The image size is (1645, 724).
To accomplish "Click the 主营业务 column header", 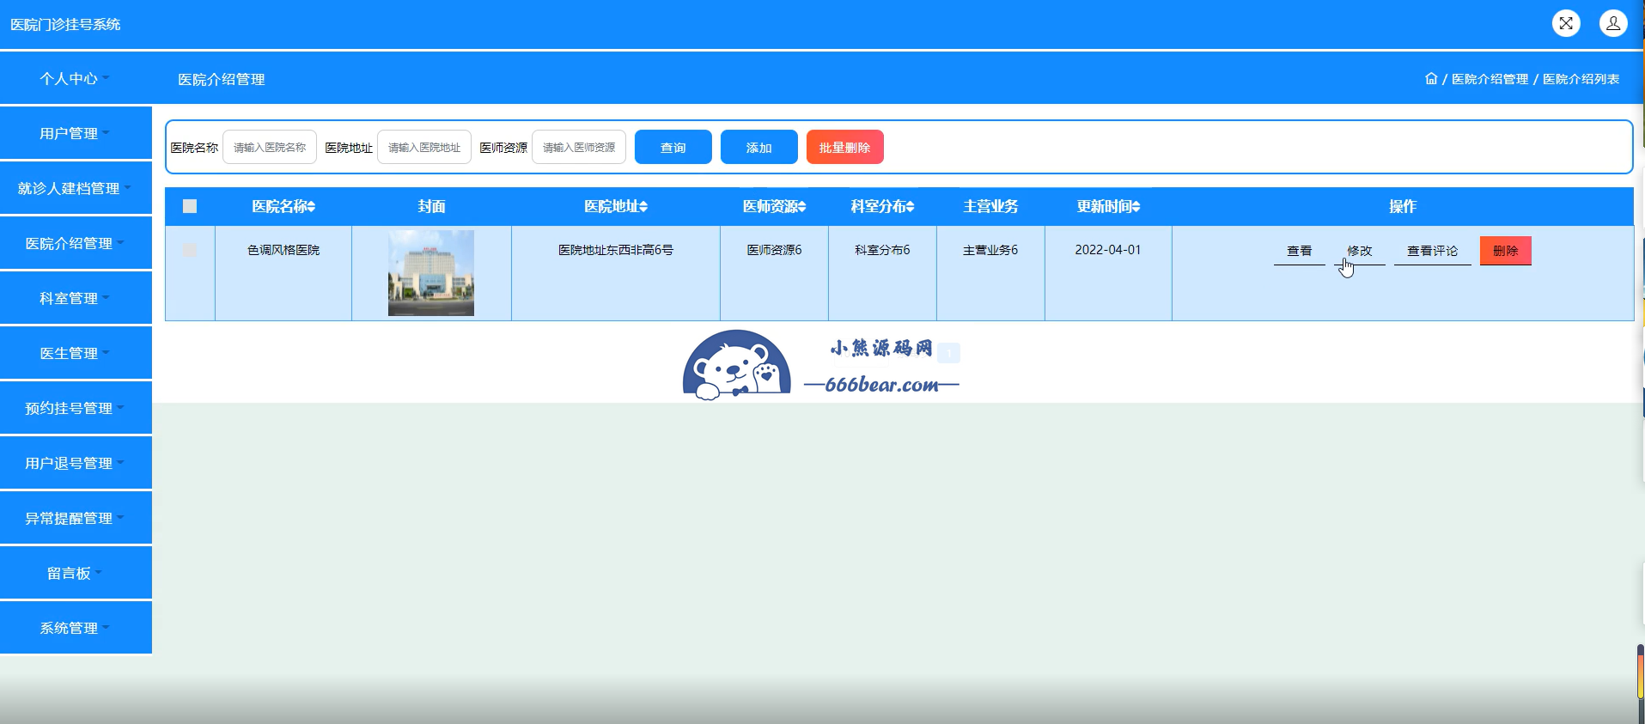I will click(990, 206).
